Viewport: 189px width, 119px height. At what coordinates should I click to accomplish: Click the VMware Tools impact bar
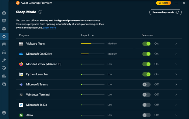tap(93, 44)
